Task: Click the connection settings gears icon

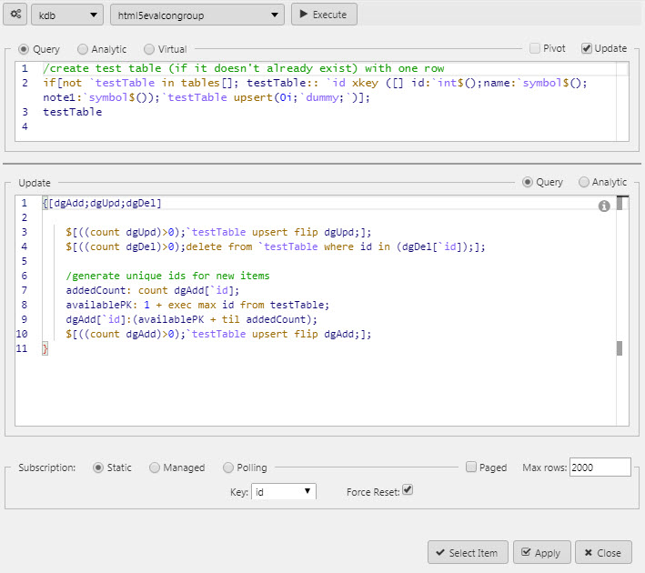Action: point(15,15)
